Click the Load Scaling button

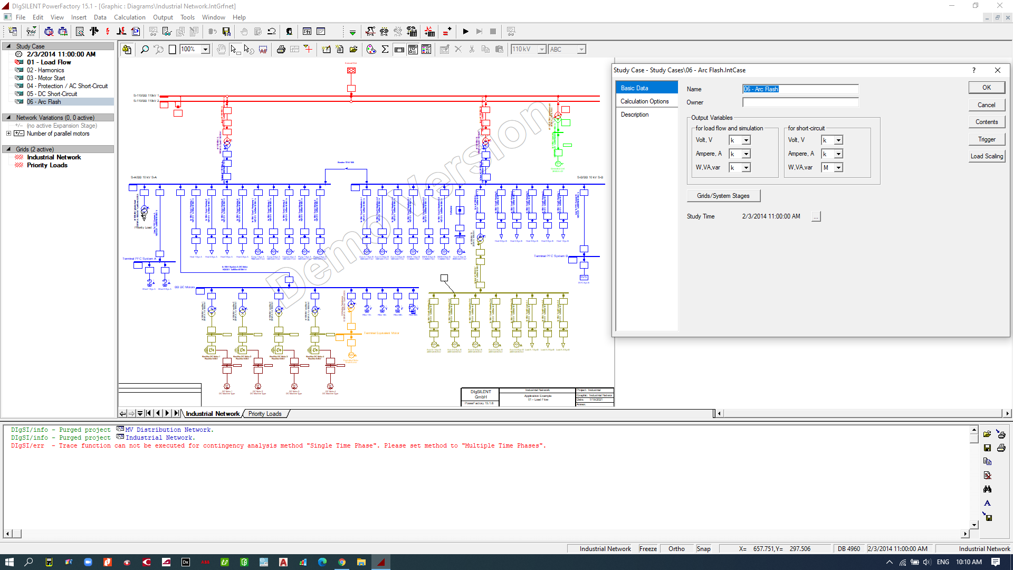987,156
